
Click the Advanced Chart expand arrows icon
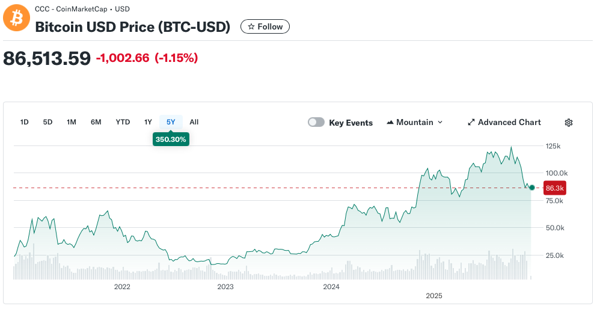(471, 123)
